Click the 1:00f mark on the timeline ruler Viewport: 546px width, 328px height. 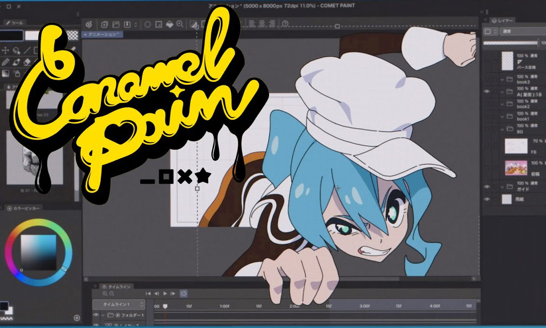click(224, 306)
